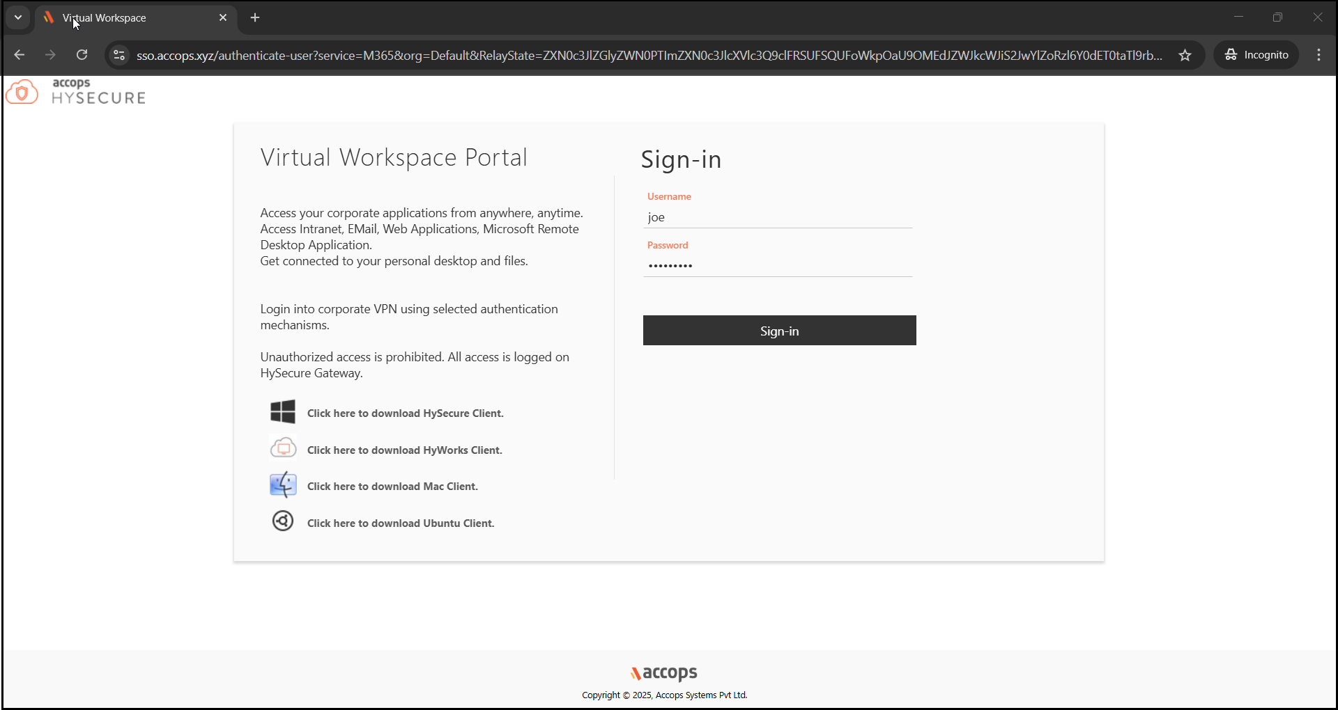Click the Mac Finder client icon
The width and height of the screenshot is (1338, 710).
click(x=283, y=485)
